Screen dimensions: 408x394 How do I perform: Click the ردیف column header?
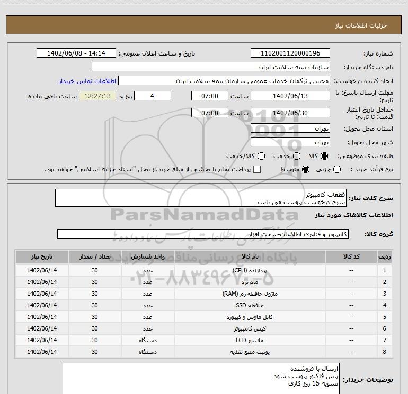[385, 256]
